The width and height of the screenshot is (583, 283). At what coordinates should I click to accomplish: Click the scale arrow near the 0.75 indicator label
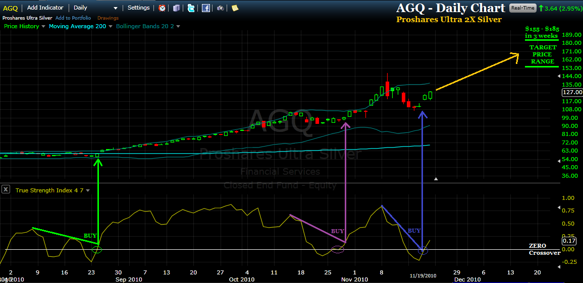[x=560, y=208]
